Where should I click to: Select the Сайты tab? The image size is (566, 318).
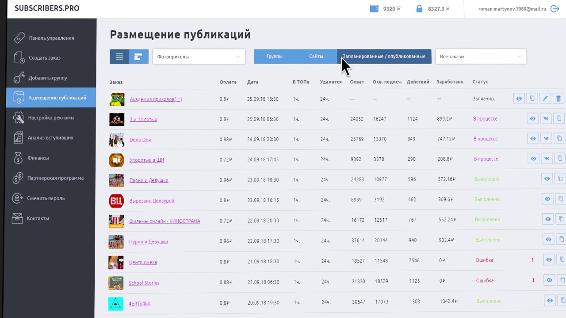pos(316,57)
